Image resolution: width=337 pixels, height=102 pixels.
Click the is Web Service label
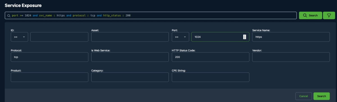click(101, 50)
